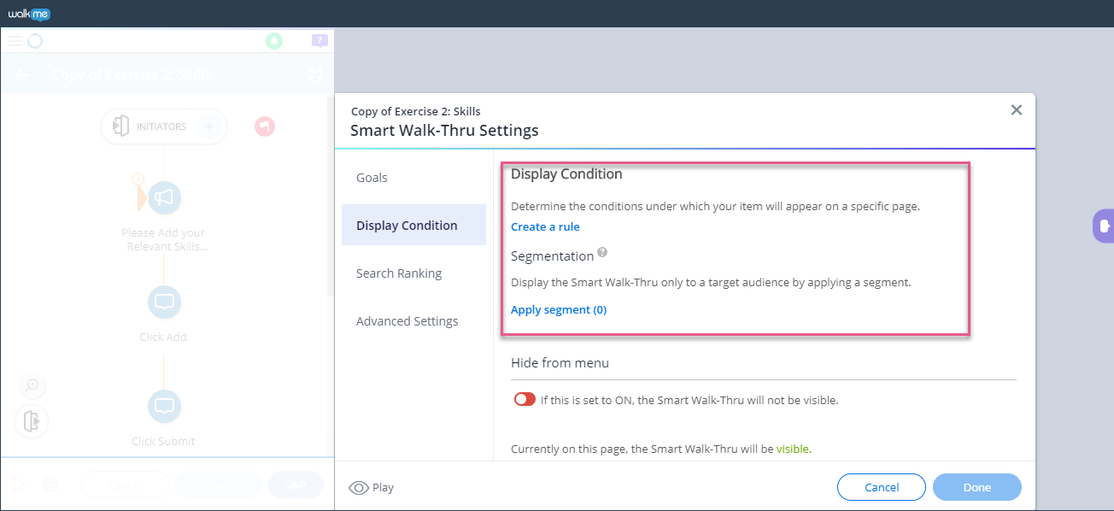The width and height of the screenshot is (1114, 511).
Task: Click the green notification bell icon
Action: click(x=274, y=41)
